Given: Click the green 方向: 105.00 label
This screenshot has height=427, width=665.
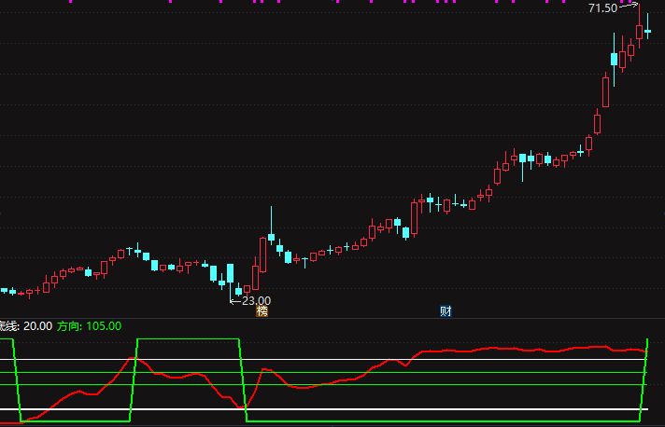Looking at the screenshot, I should (89, 326).
